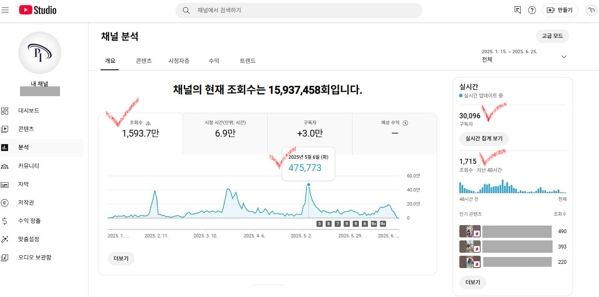Click the peak data point on views chart

[x=308, y=185]
